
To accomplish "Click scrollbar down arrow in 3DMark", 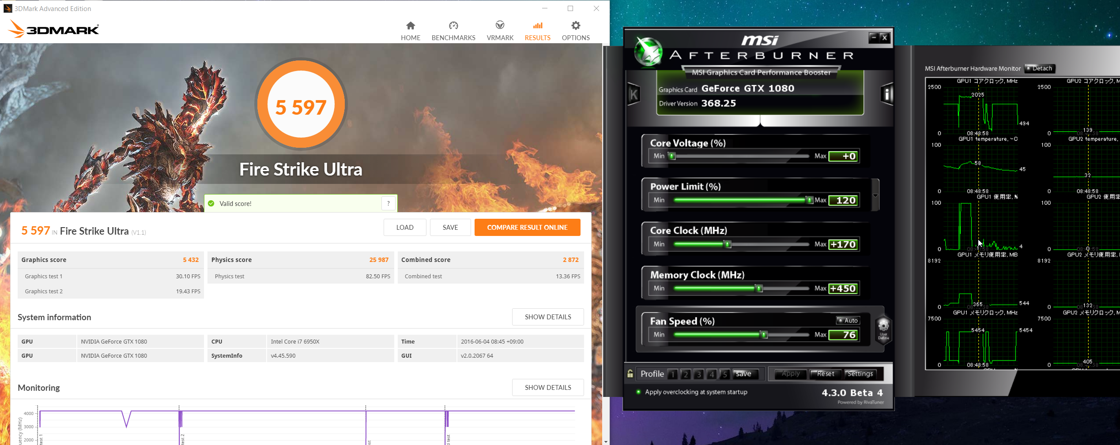I will (x=606, y=441).
